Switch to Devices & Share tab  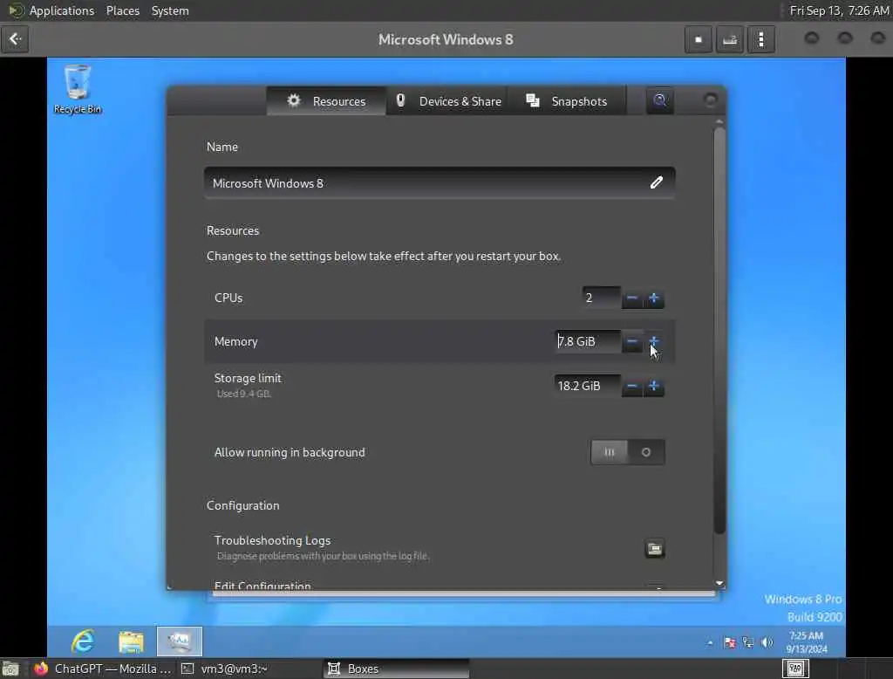(x=449, y=101)
